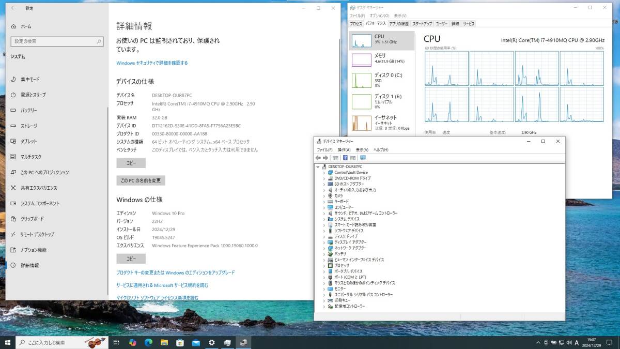620x349 pixels.
Task: Click the Forward arrow in Device Manager toolbar
Action: (x=326, y=158)
